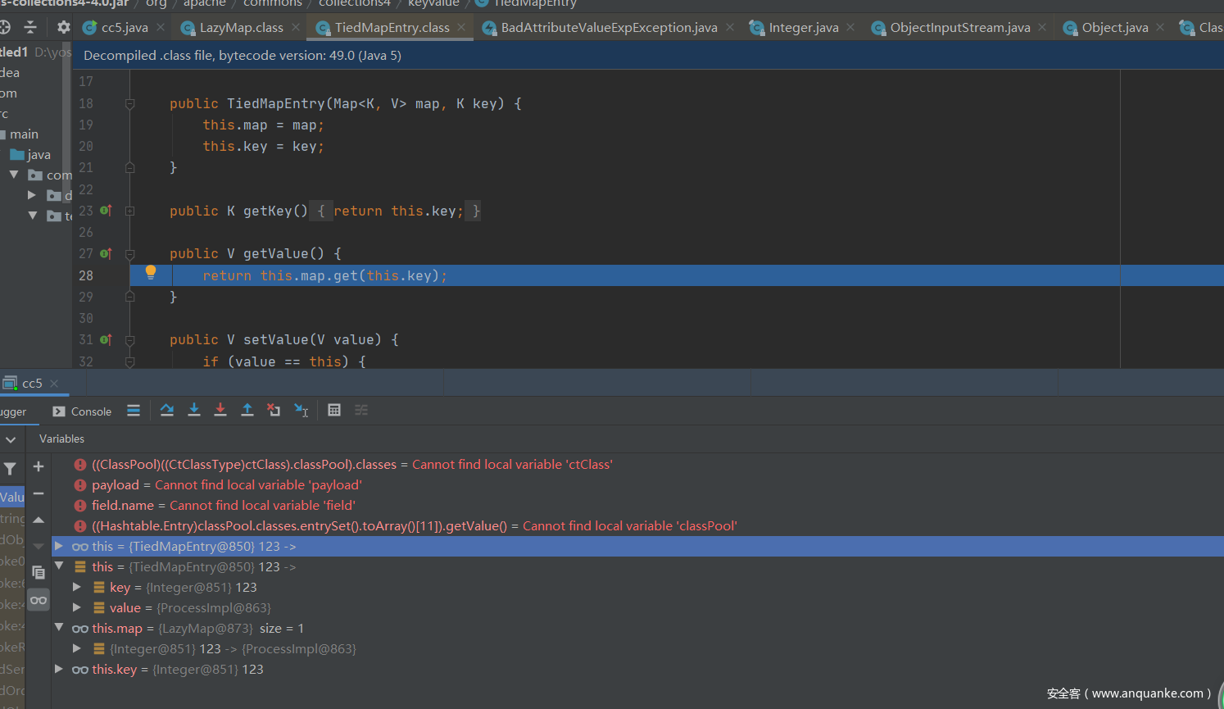This screenshot has height=709, width=1224.
Task: Add a new watch with plus icon
Action: pyautogui.click(x=39, y=466)
